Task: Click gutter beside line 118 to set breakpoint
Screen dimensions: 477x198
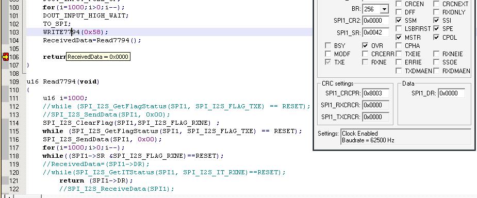Action: coord(5,156)
